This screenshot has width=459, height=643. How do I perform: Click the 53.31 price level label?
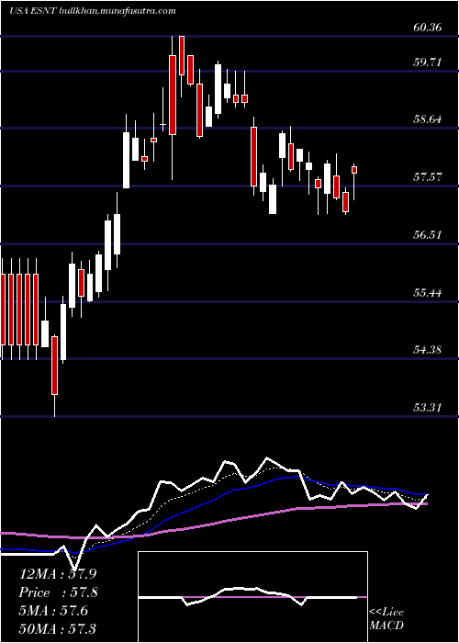(428, 408)
